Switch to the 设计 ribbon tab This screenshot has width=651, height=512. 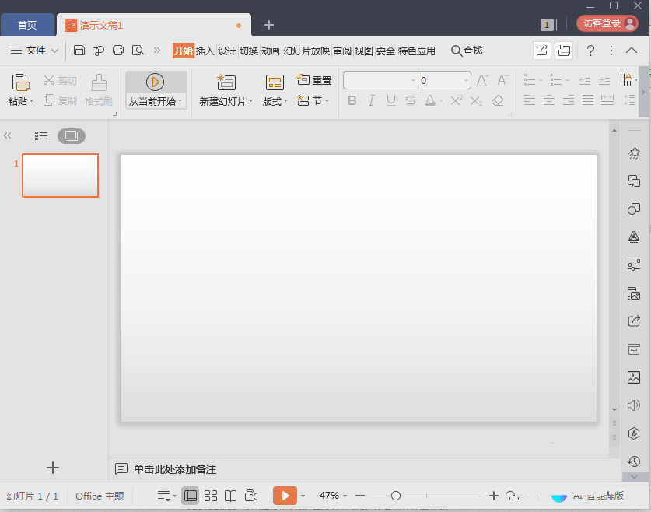(226, 51)
